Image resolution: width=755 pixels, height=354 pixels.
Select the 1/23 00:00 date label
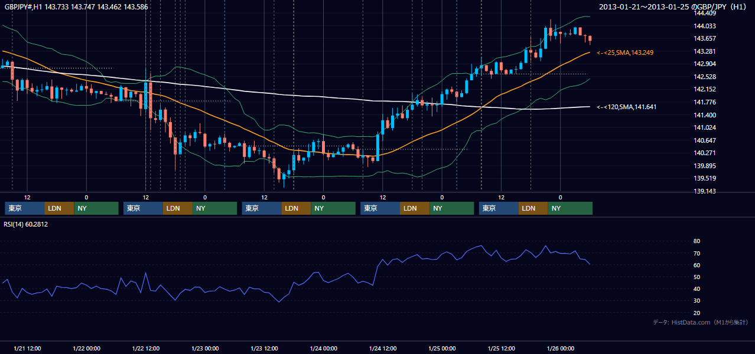205,349
